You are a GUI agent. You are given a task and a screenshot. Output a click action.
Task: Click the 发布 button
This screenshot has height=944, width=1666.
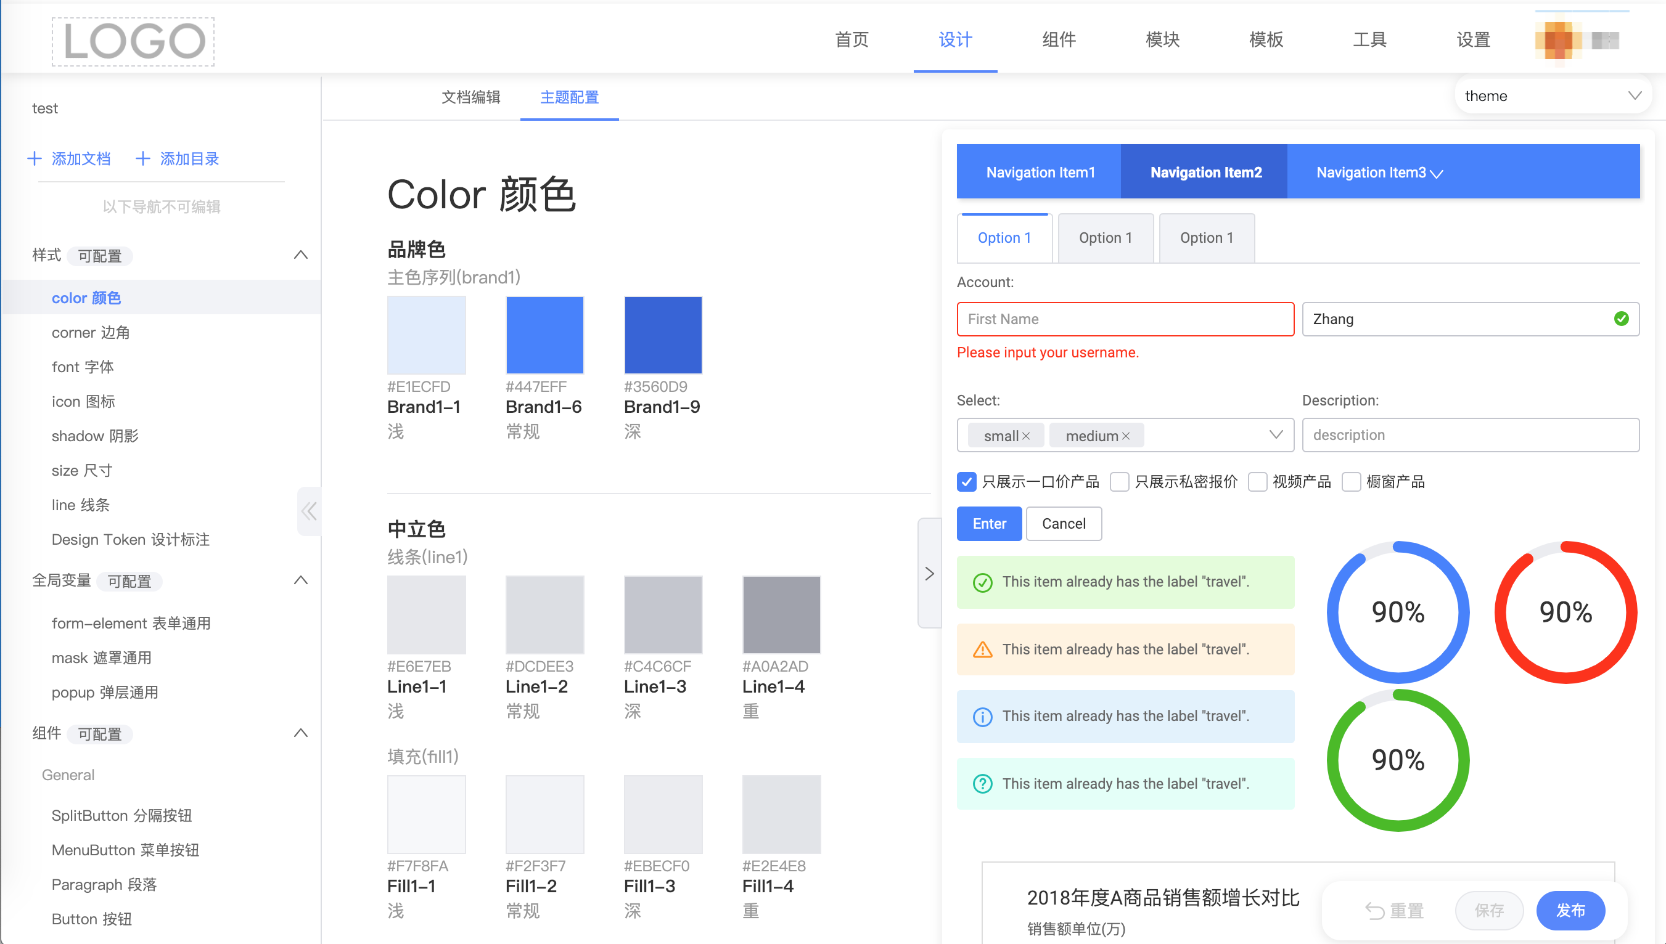tap(1570, 910)
